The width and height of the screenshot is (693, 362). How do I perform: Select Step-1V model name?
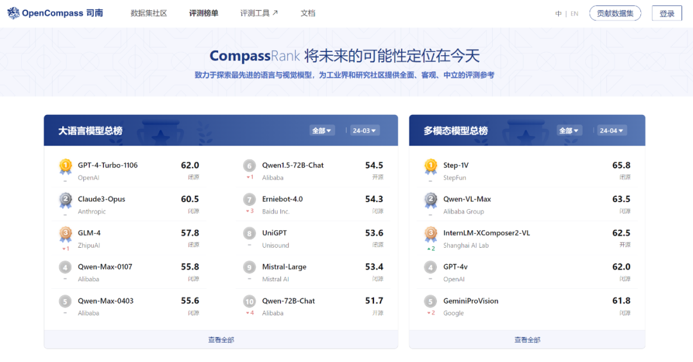click(456, 166)
